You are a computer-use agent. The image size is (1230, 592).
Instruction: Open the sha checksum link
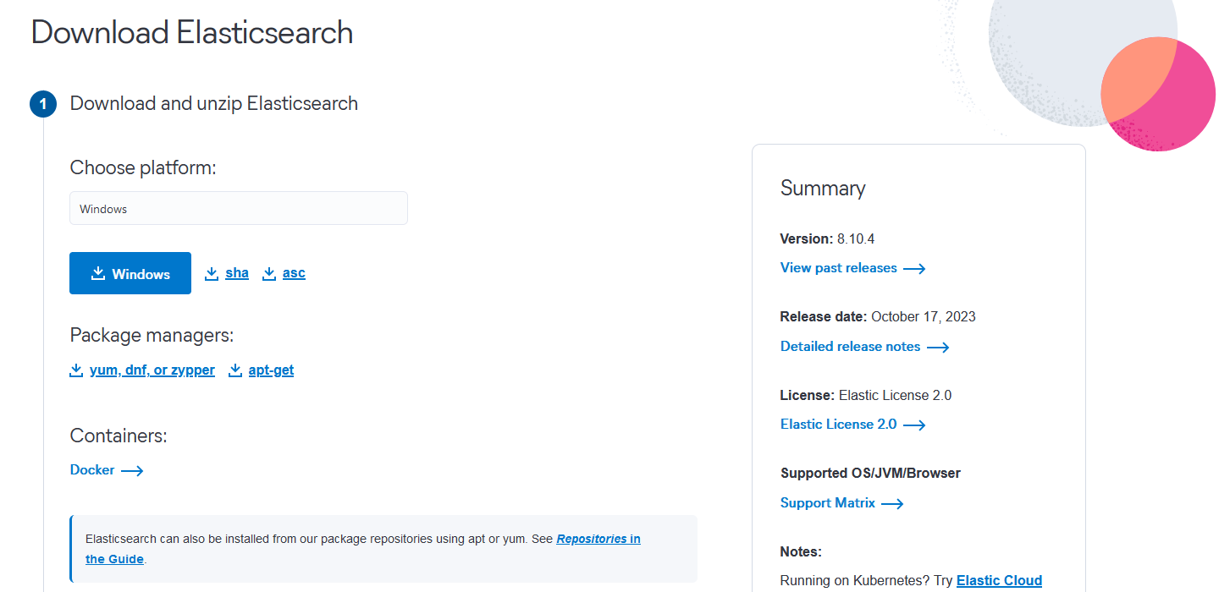pos(237,273)
